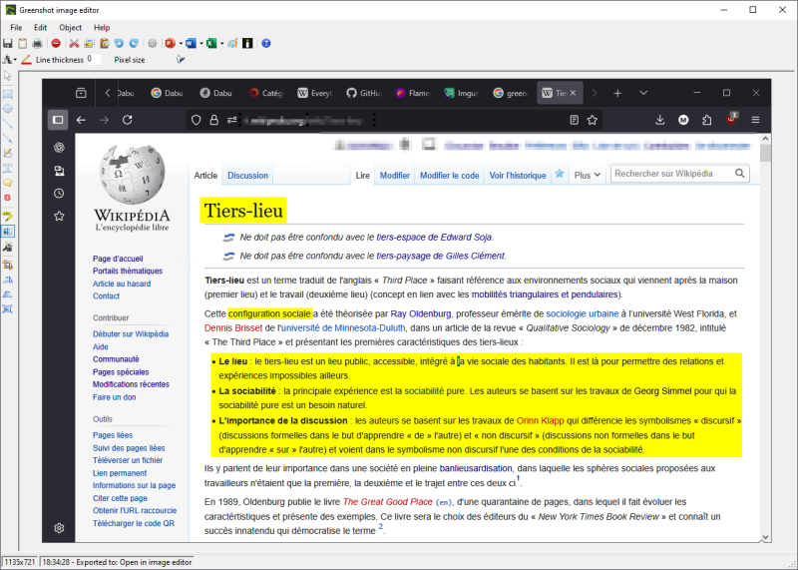
Task: Open Greenshot settings via gear icon
Action: (153, 43)
